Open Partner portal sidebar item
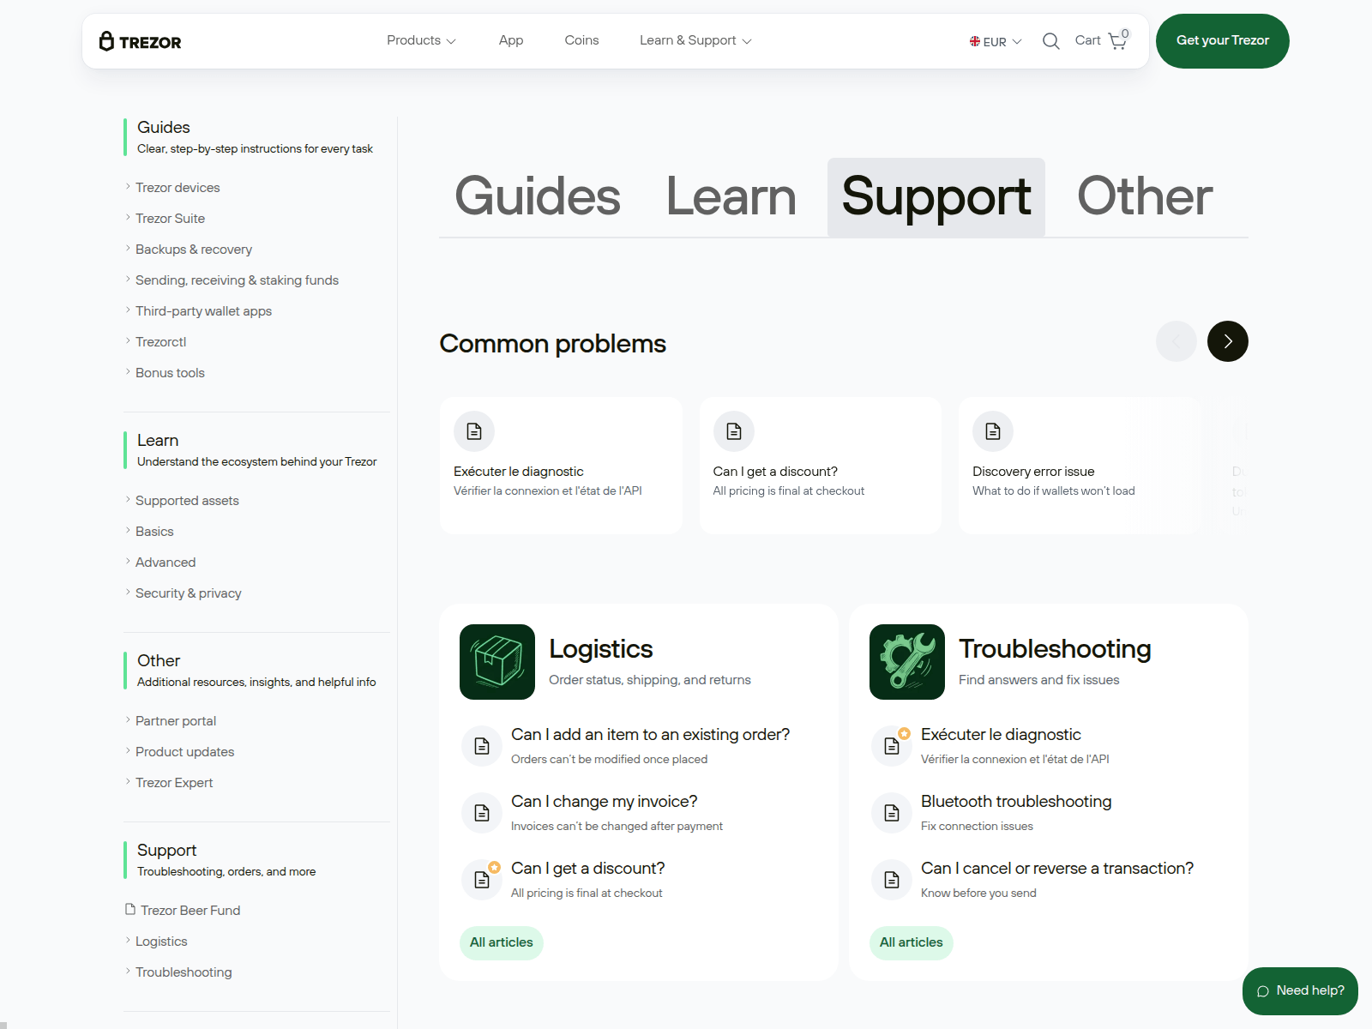The width and height of the screenshot is (1372, 1029). click(x=176, y=721)
